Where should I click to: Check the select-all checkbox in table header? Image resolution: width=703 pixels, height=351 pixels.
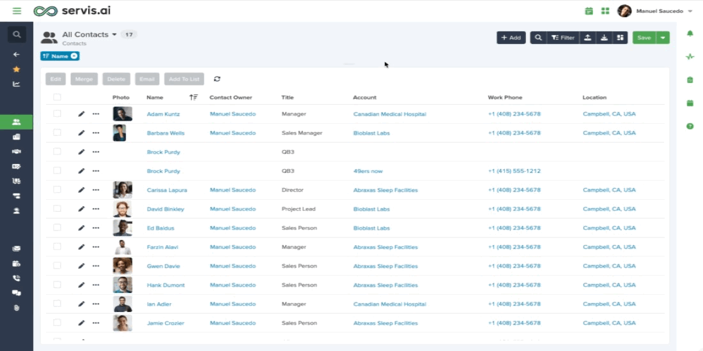click(57, 97)
